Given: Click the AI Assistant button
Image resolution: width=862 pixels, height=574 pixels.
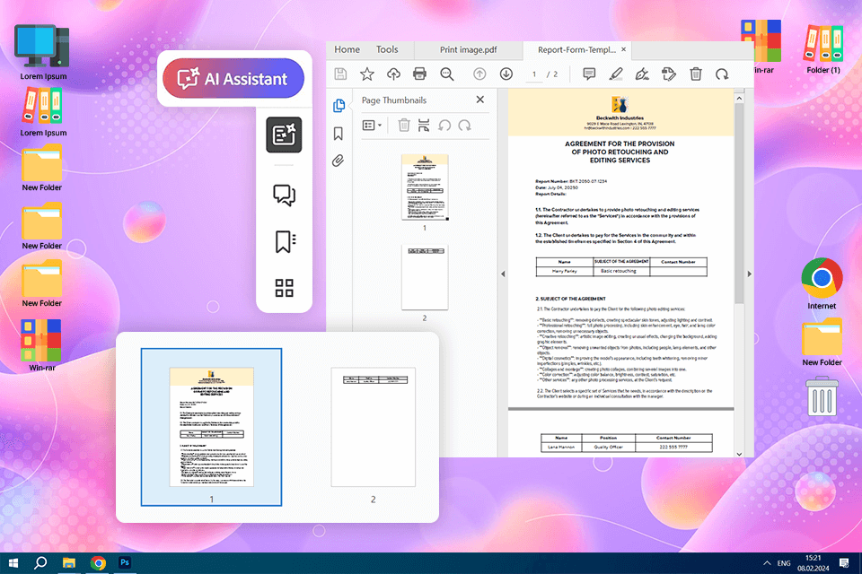Looking at the screenshot, I should [233, 79].
